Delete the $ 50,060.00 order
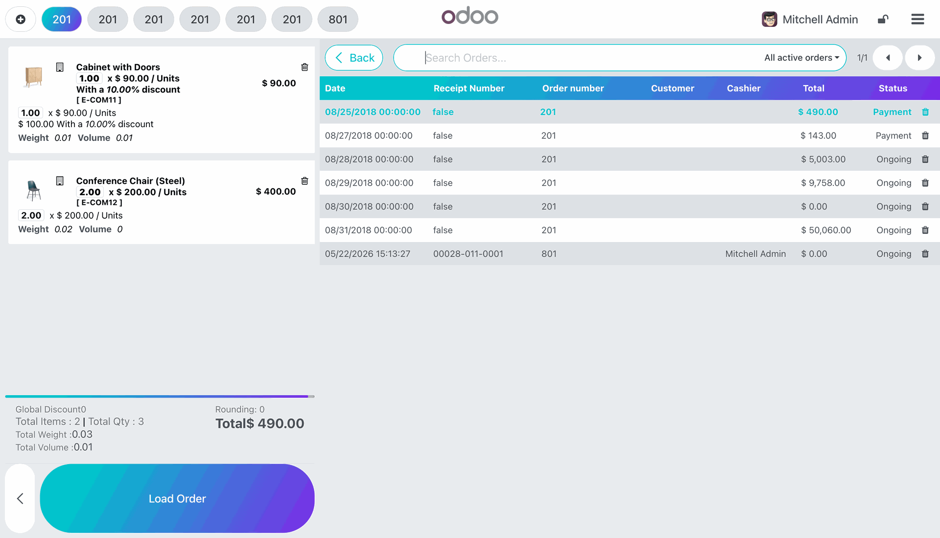940x538 pixels. click(x=925, y=230)
